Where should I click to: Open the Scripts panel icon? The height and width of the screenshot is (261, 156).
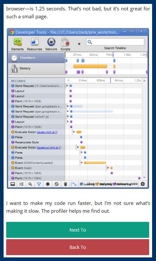point(65,42)
